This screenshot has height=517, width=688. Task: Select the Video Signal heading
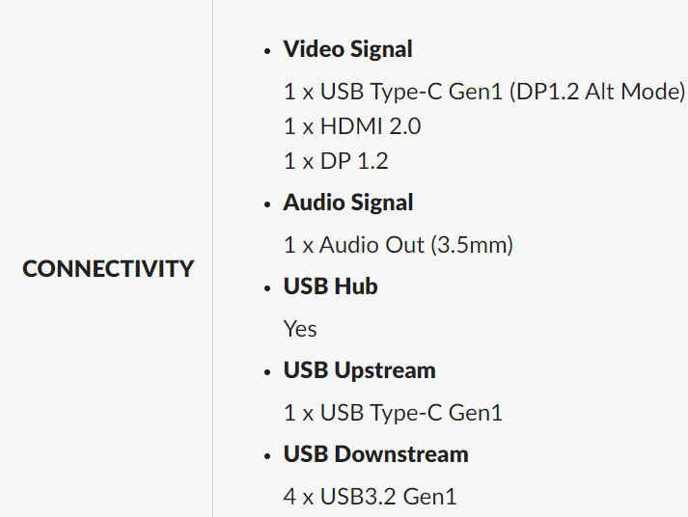point(347,49)
